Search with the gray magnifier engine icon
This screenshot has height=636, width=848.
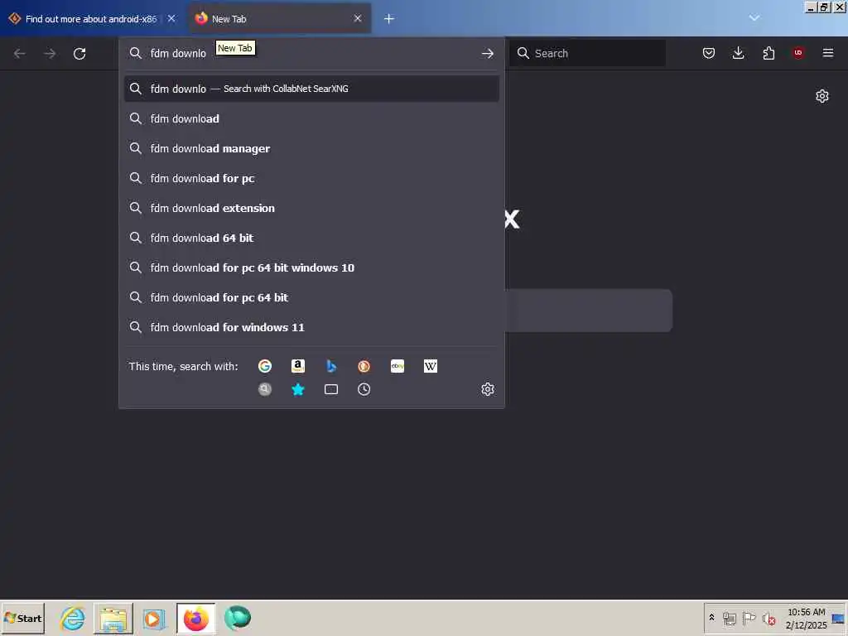click(x=264, y=389)
